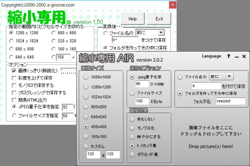Image resolution: width=250 pixels, height=166 pixels.
Task: Click the Exit button
Action: (x=159, y=19)
